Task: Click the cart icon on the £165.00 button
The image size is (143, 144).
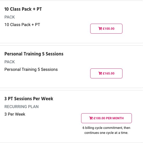Action: [x=100, y=73]
